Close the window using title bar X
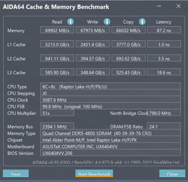This screenshot has width=188, height=182. coord(178,6)
